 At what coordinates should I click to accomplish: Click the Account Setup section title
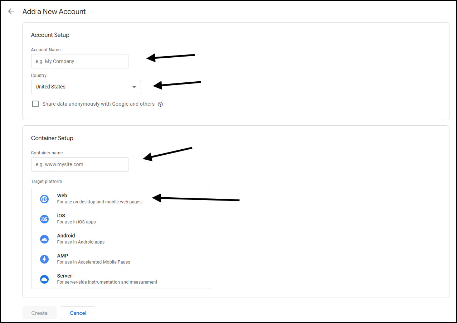coord(50,35)
